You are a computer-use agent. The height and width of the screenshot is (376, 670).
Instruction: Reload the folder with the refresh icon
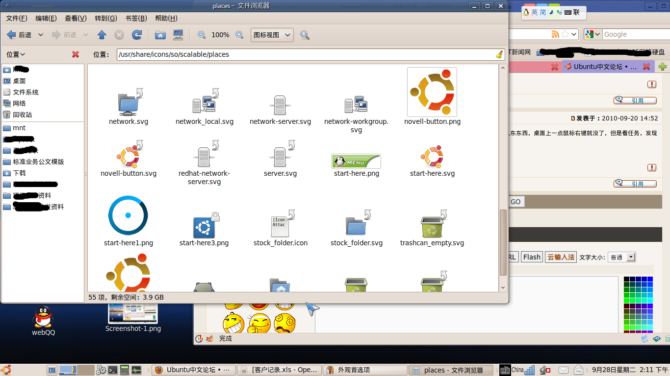click(137, 35)
